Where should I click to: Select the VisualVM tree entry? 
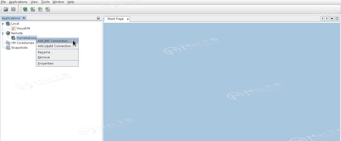point(23,28)
